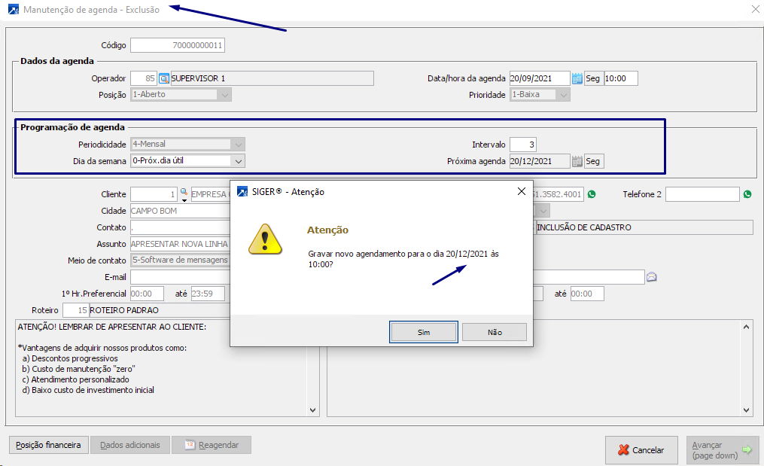764x466 pixels.
Task: Click the agenda time field 10:00
Action: tap(621, 78)
